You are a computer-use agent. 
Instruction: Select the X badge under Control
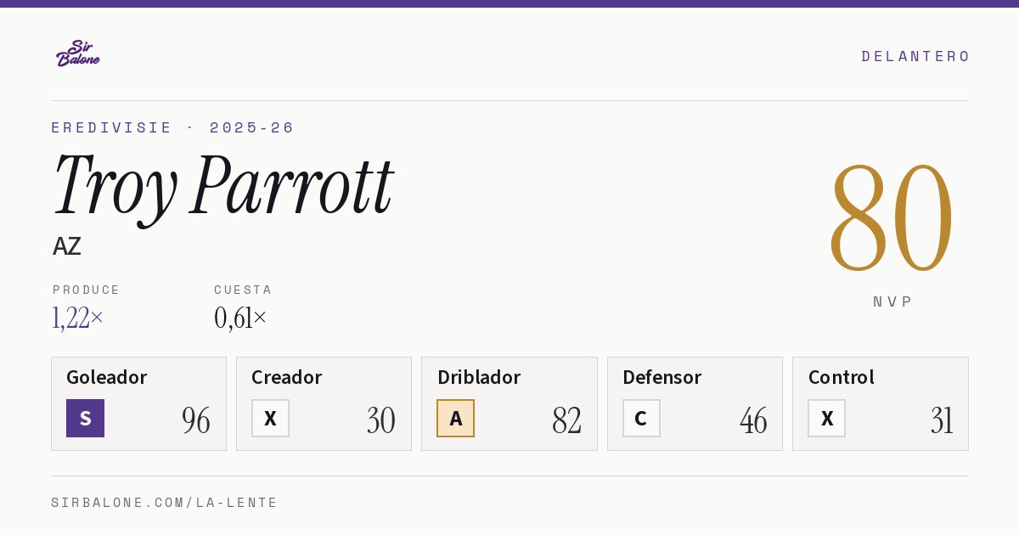[x=826, y=418]
